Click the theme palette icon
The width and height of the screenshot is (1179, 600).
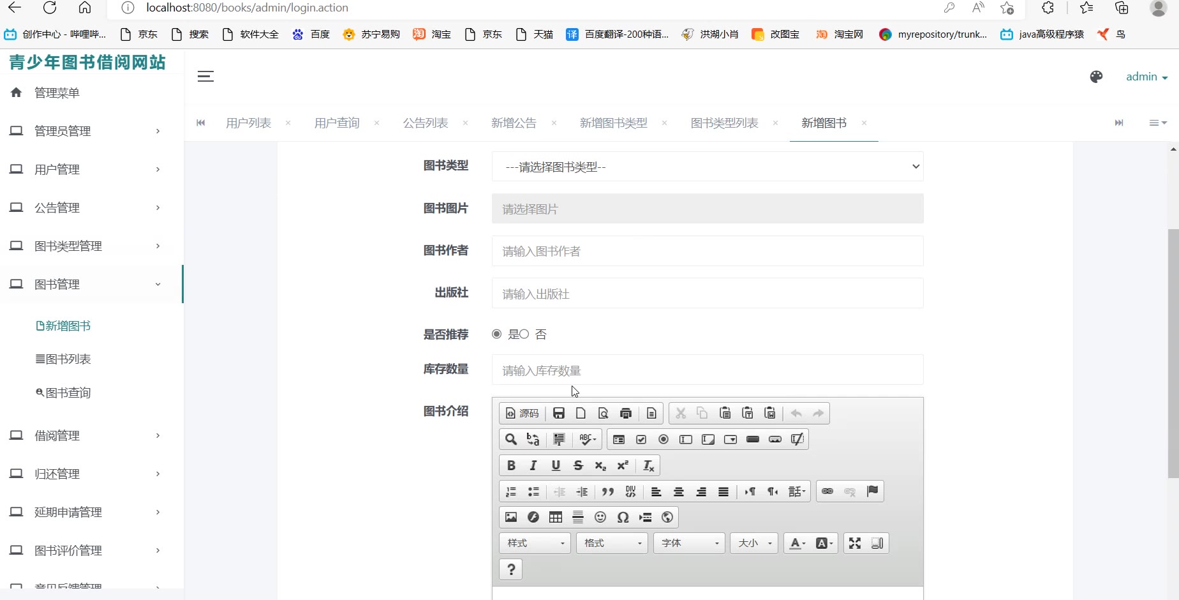coord(1096,77)
